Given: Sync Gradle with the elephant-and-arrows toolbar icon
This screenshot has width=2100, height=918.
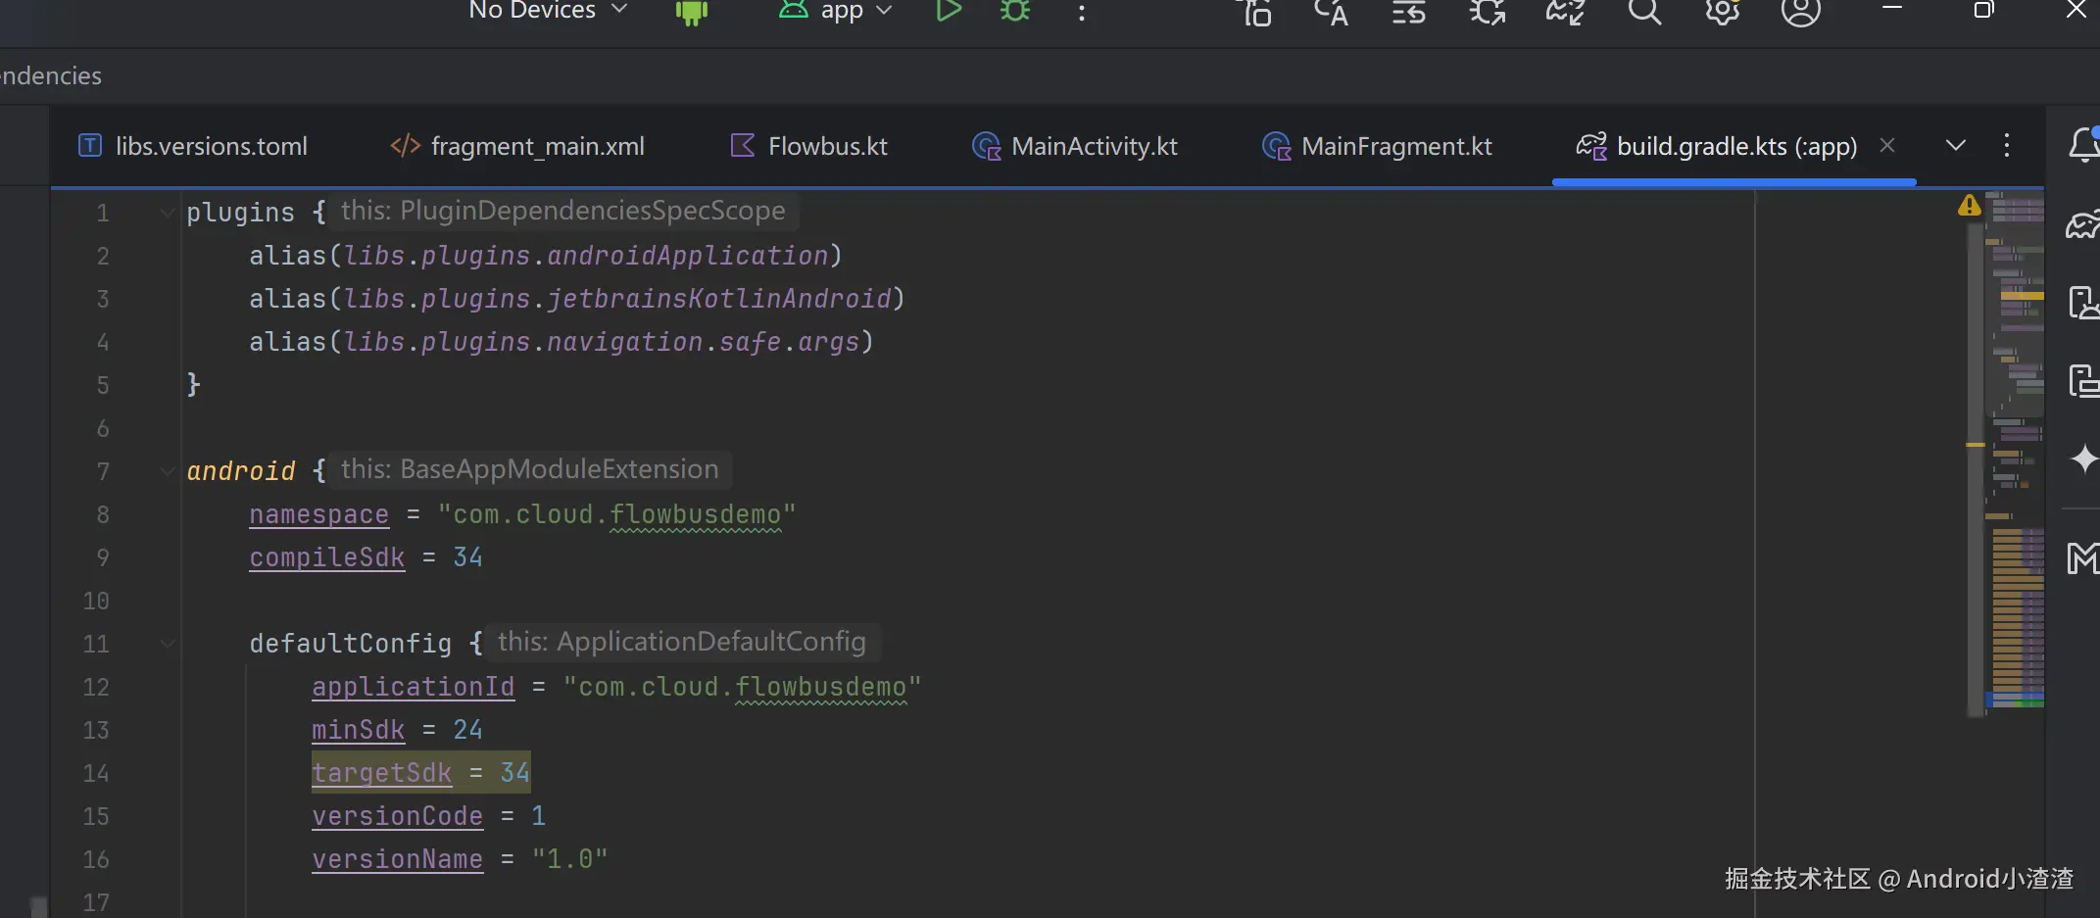Looking at the screenshot, I should 1565,12.
